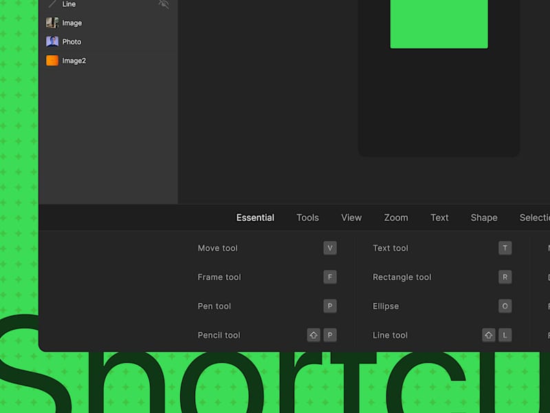Click the Shift key icon for Line tool
The width and height of the screenshot is (550, 413).
489,335
